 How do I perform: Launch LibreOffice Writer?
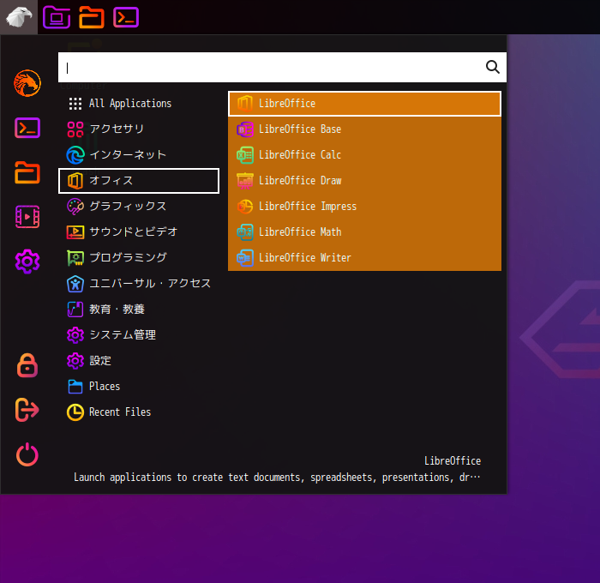(x=364, y=257)
